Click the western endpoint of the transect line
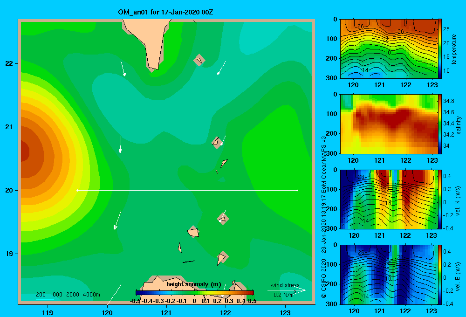Viewport: 466px width, 317px height. [77, 190]
